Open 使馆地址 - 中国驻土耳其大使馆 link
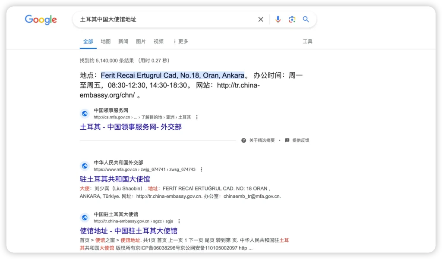The width and height of the screenshot is (442, 259). 129,231
